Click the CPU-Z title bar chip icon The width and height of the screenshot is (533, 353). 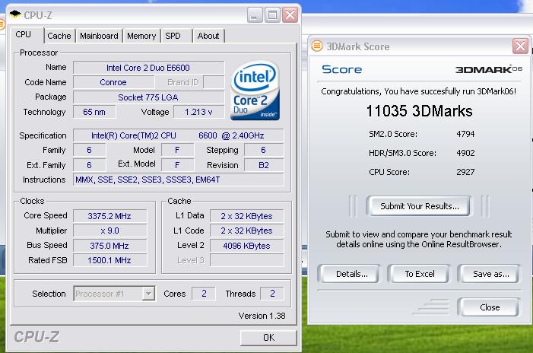[x=15, y=14]
